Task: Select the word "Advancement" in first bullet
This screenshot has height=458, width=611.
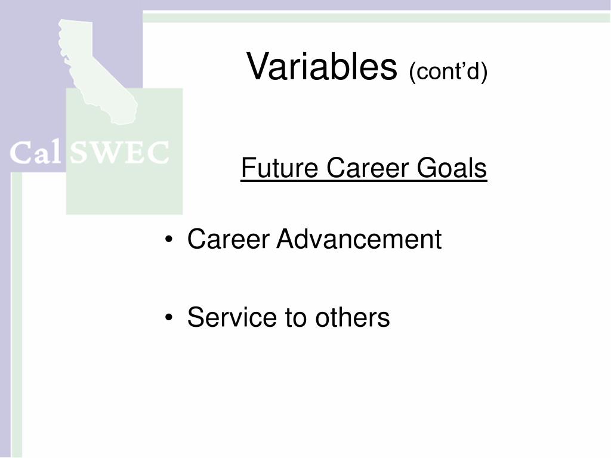Action: click(359, 239)
